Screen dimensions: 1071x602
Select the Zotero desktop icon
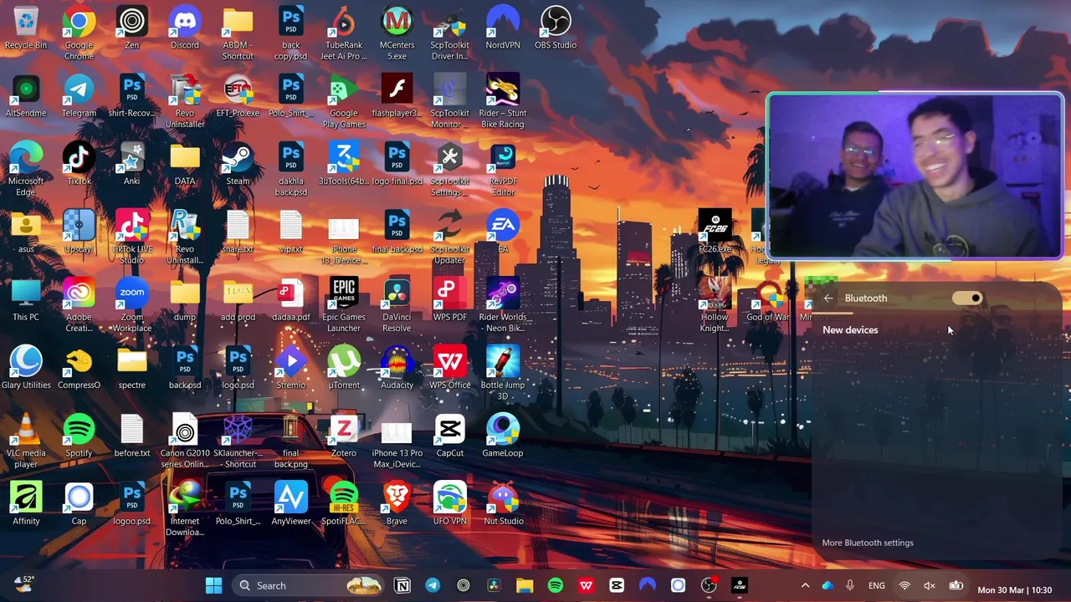pyautogui.click(x=344, y=436)
